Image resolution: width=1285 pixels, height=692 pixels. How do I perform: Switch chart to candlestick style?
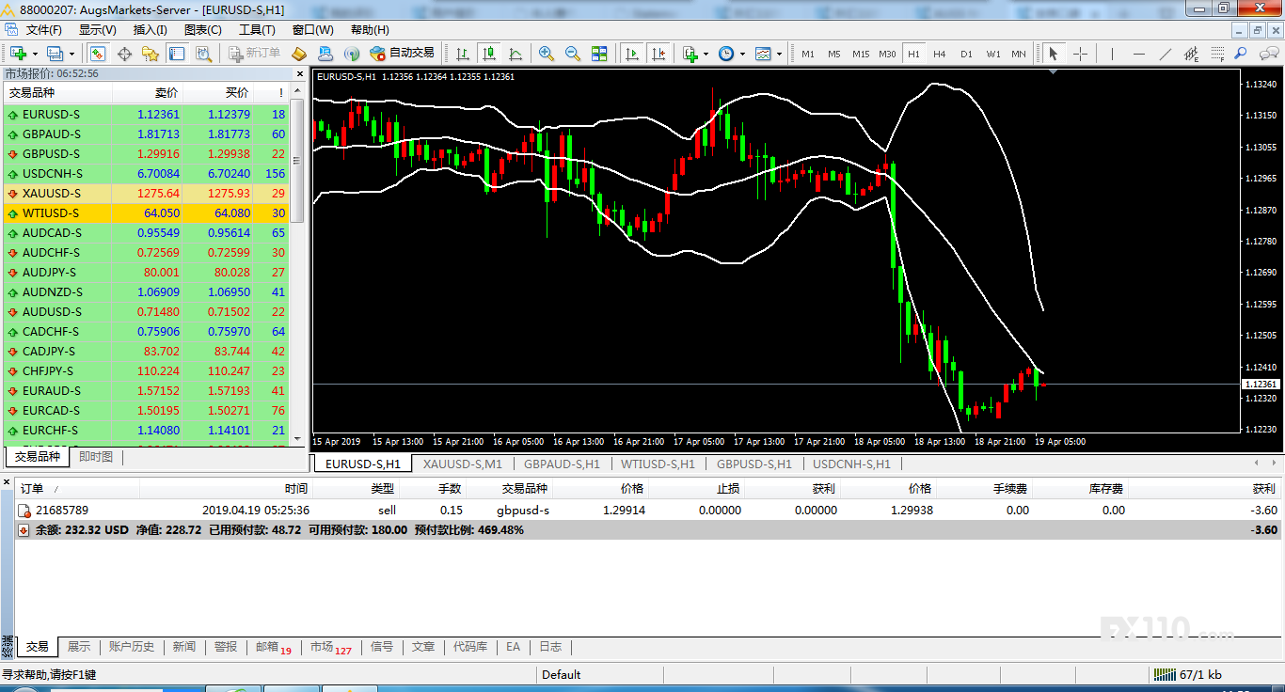pyautogui.click(x=489, y=54)
